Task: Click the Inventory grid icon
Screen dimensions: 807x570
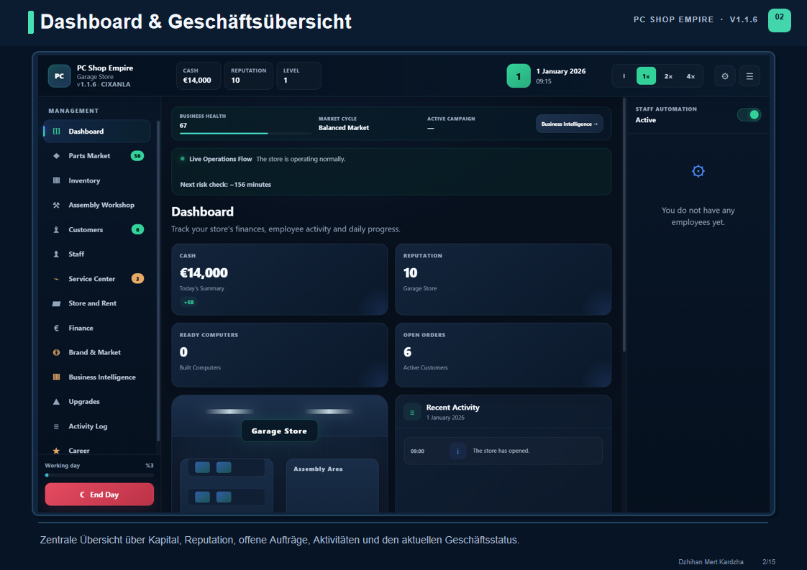Action: pos(57,180)
